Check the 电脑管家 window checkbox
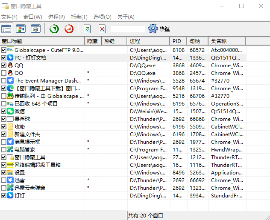 [4, 149]
